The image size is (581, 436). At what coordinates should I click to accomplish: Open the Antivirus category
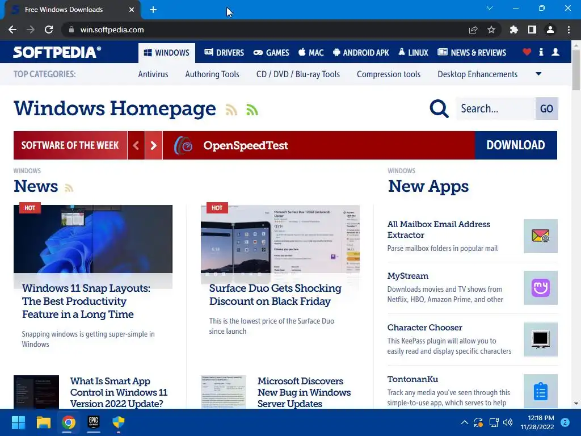pos(153,74)
